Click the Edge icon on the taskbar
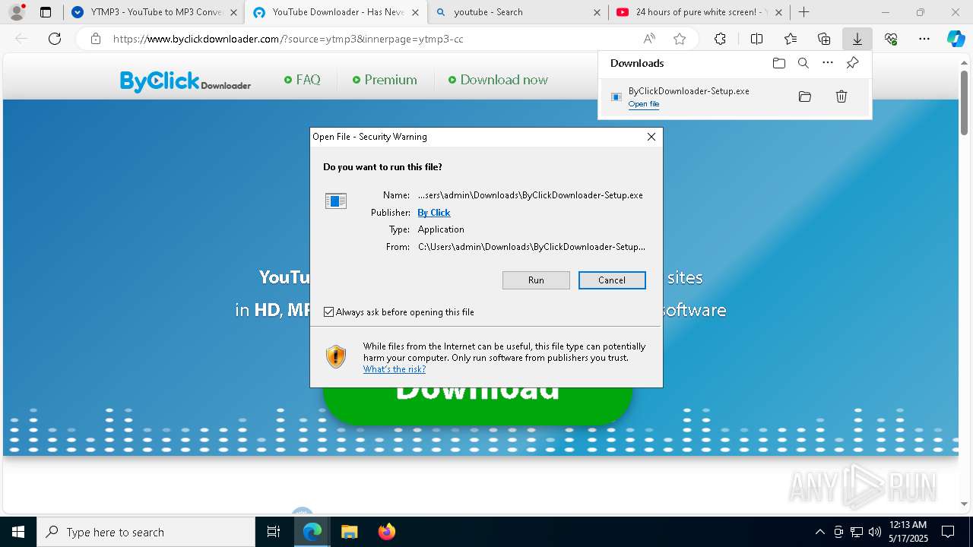 pos(312,532)
